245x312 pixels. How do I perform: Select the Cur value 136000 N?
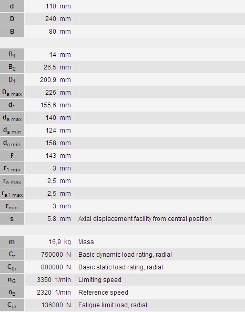(56, 305)
